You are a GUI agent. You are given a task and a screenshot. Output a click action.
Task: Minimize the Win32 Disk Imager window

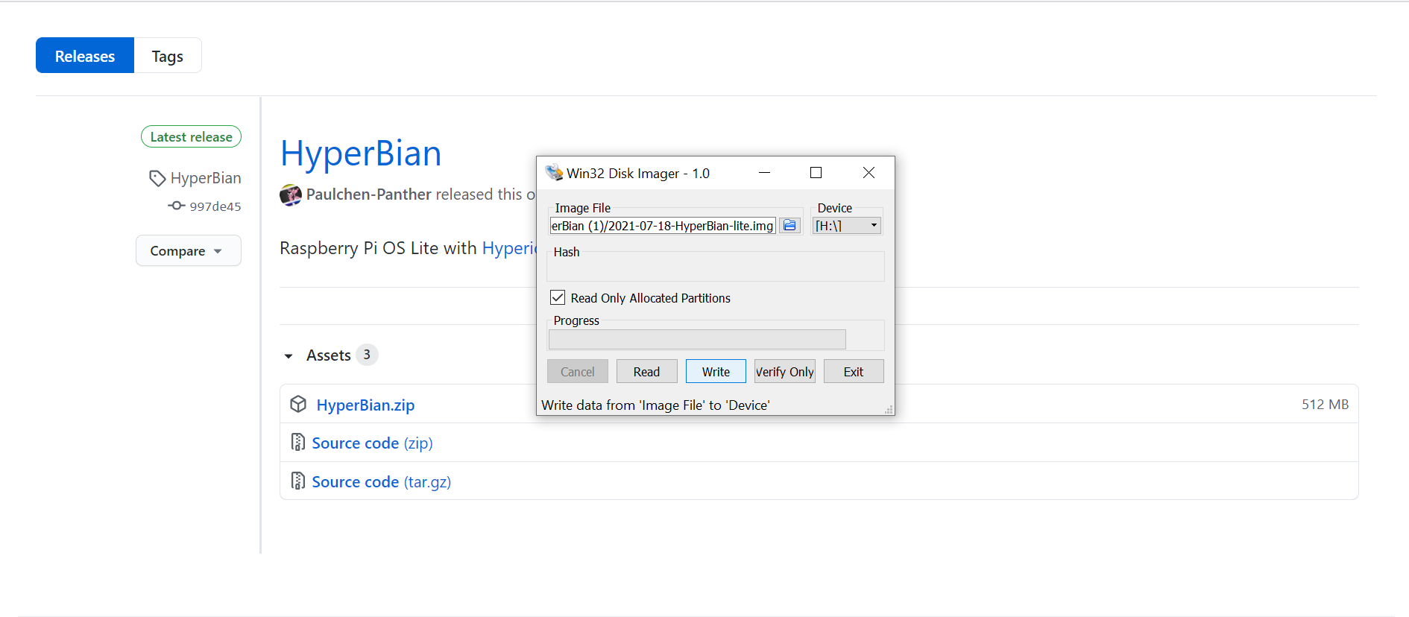click(x=764, y=173)
